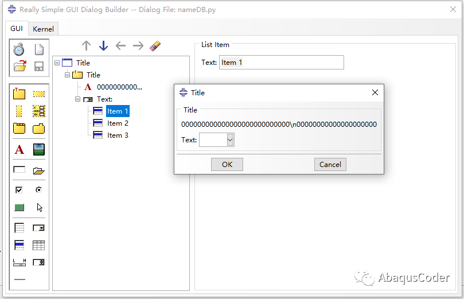Move selected item up with up arrow

point(86,45)
